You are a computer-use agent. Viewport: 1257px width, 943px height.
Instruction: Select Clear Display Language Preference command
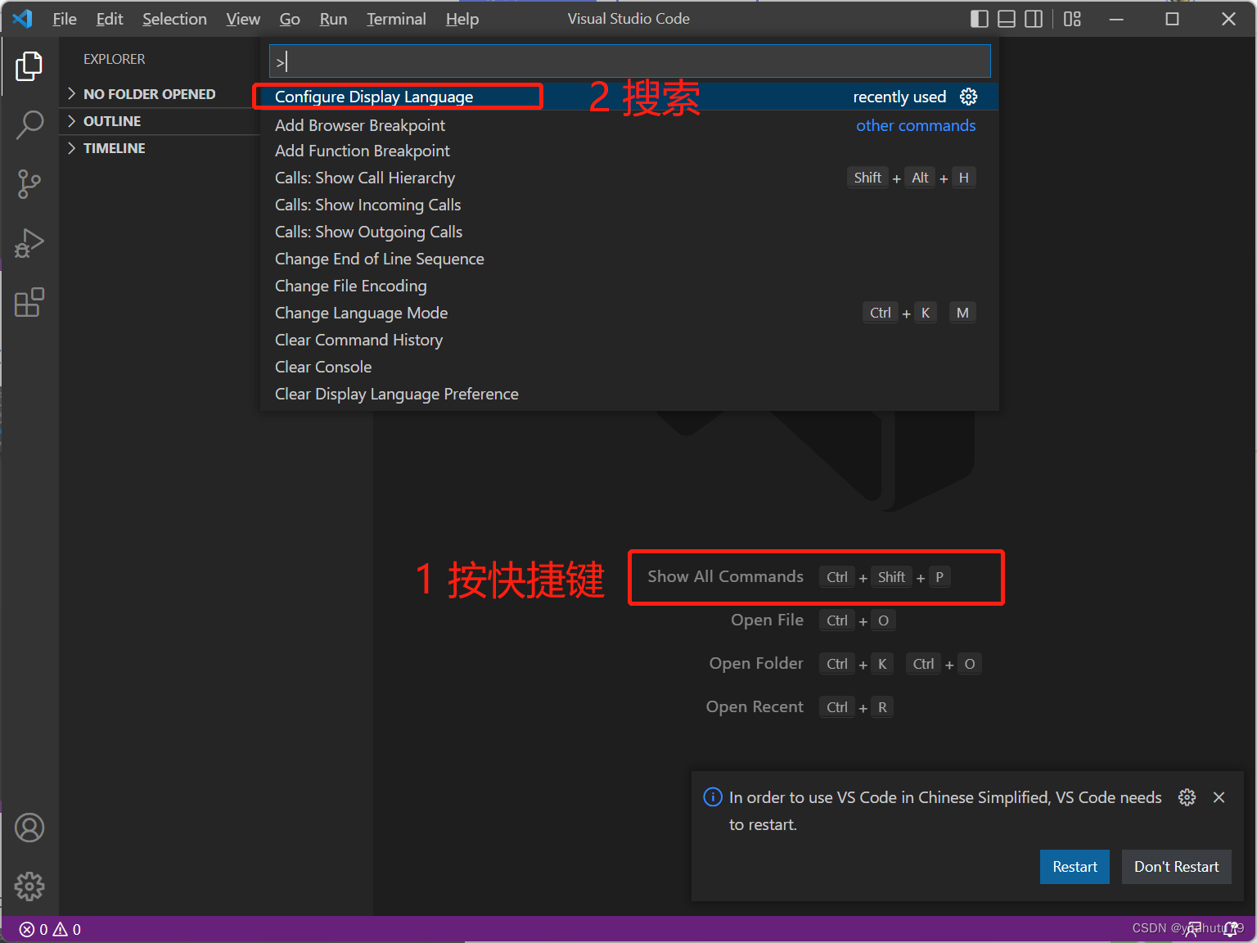pyautogui.click(x=629, y=394)
